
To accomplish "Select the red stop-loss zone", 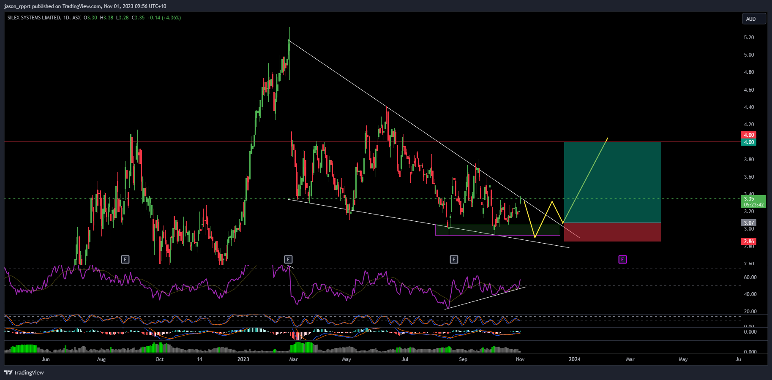I will point(612,232).
